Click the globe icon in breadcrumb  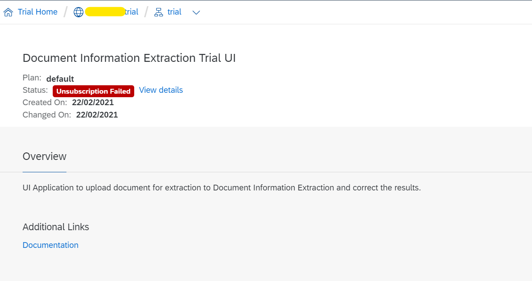pos(78,12)
